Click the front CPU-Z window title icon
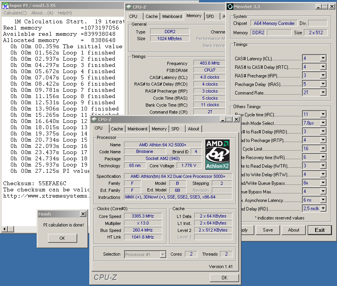337x286 pixels. 94,119
